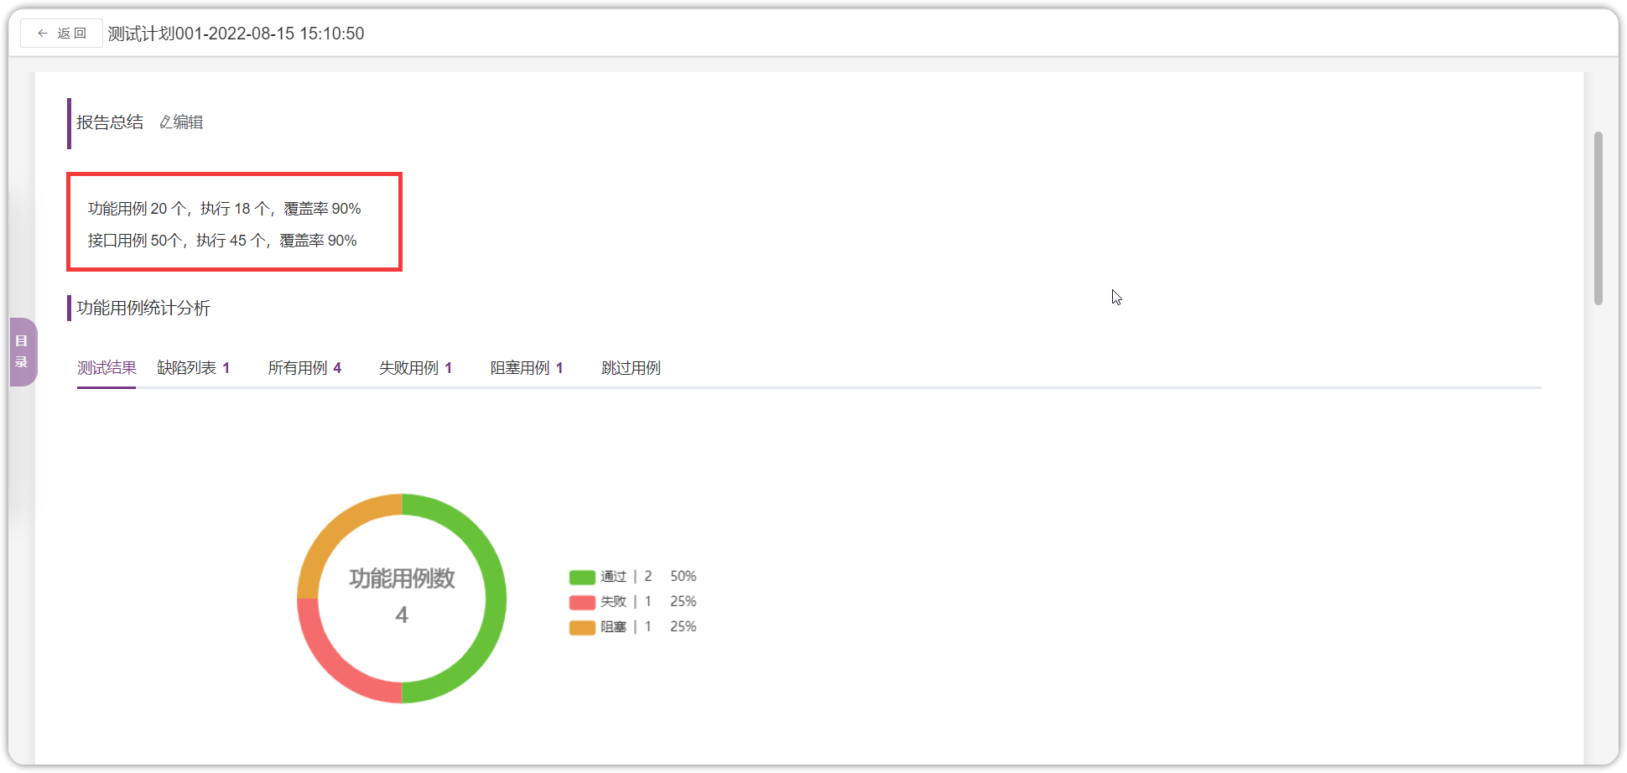
Task: Switch to the 测试结果 tab
Action: coord(107,368)
